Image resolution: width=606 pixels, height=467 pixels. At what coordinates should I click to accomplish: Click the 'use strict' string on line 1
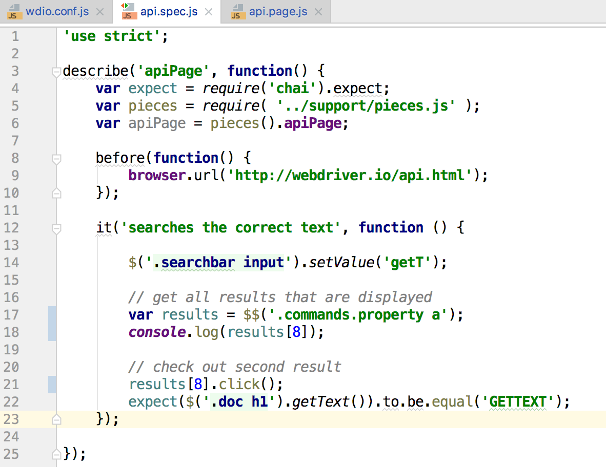(x=112, y=36)
